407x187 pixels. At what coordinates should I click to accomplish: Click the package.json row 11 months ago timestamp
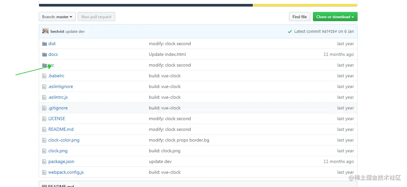(338, 162)
